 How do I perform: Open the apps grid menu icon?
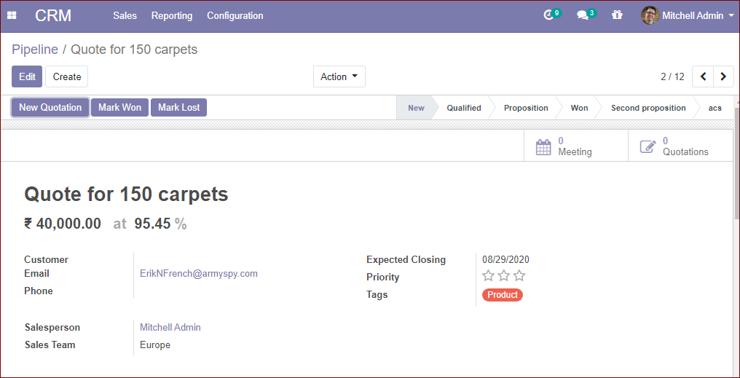[12, 15]
